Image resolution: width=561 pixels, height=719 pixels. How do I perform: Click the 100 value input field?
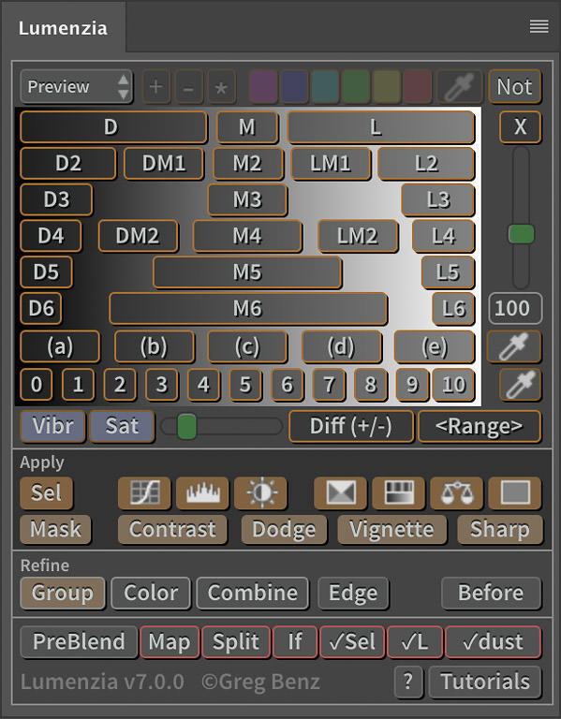515,308
